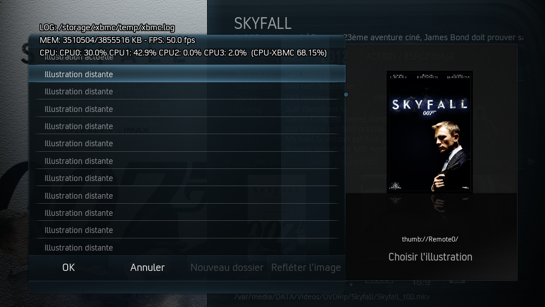Choose the last visible Illustration distante entry

[x=183, y=247]
